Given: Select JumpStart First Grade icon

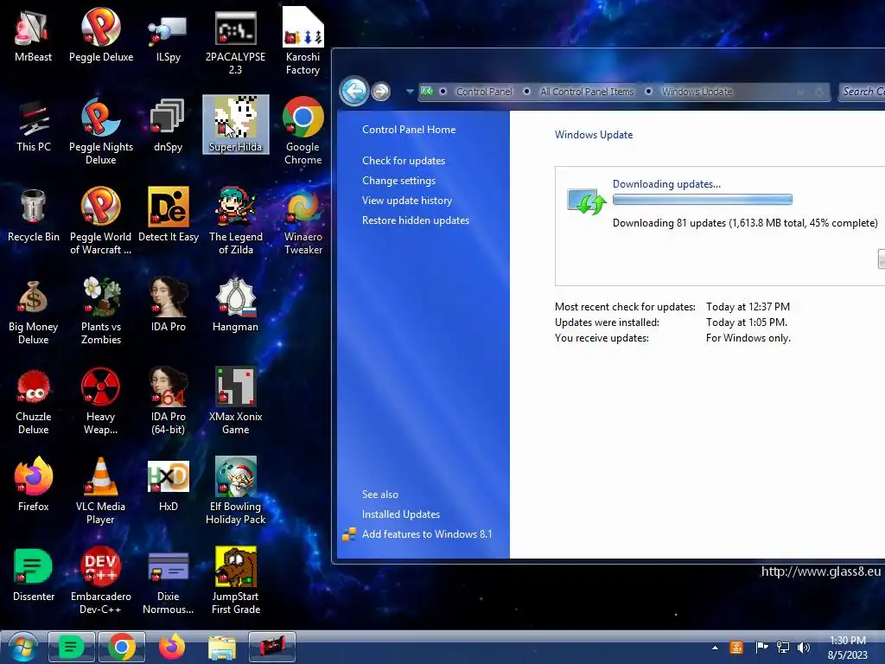Looking at the screenshot, I should [x=235, y=580].
